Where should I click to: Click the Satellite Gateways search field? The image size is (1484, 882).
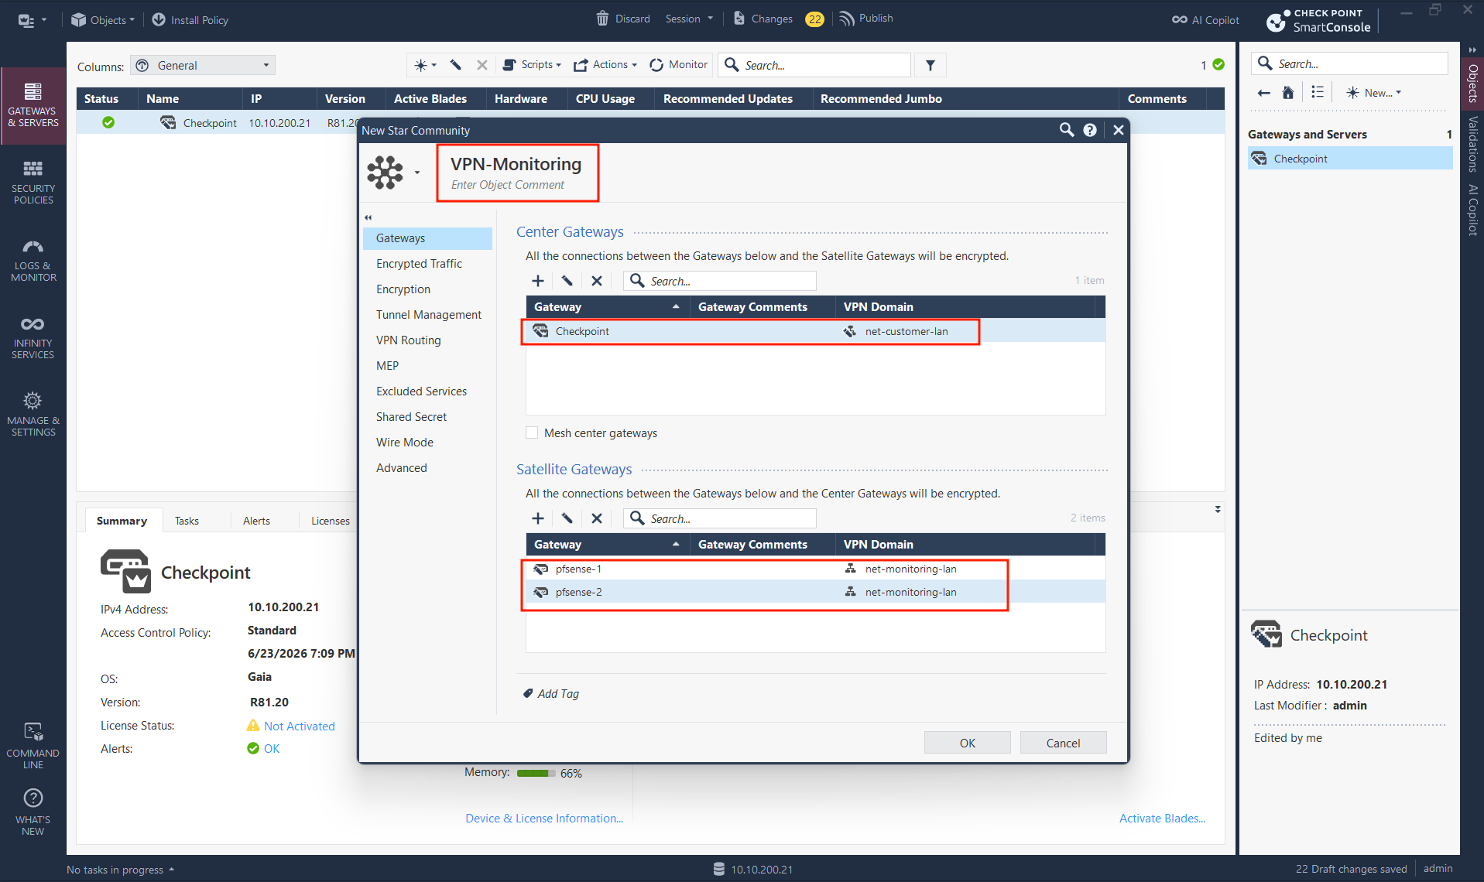720,518
